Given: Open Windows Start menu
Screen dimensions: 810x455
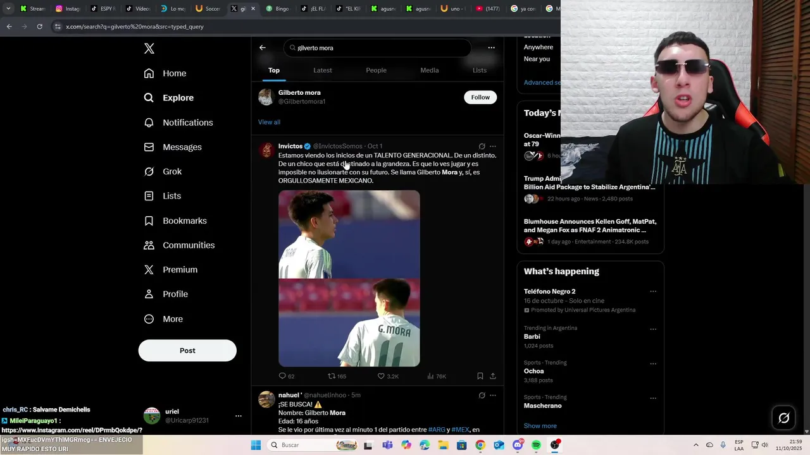Looking at the screenshot, I should point(256,445).
